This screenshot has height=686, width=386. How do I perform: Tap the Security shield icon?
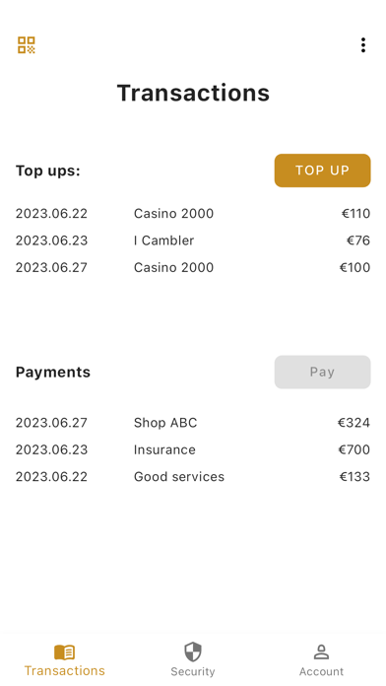(x=193, y=652)
